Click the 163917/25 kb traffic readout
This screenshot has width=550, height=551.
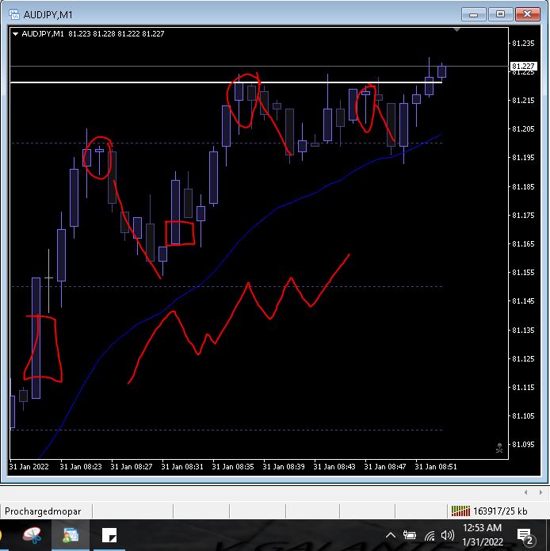(500, 511)
